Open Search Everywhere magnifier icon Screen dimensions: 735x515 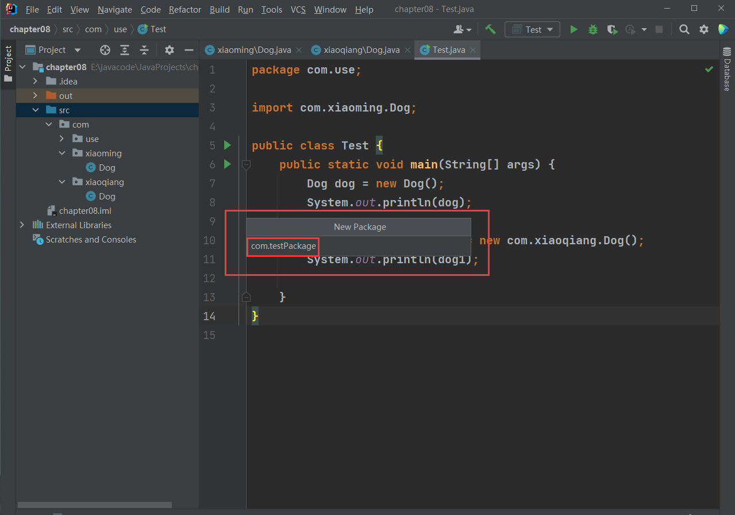(x=684, y=29)
